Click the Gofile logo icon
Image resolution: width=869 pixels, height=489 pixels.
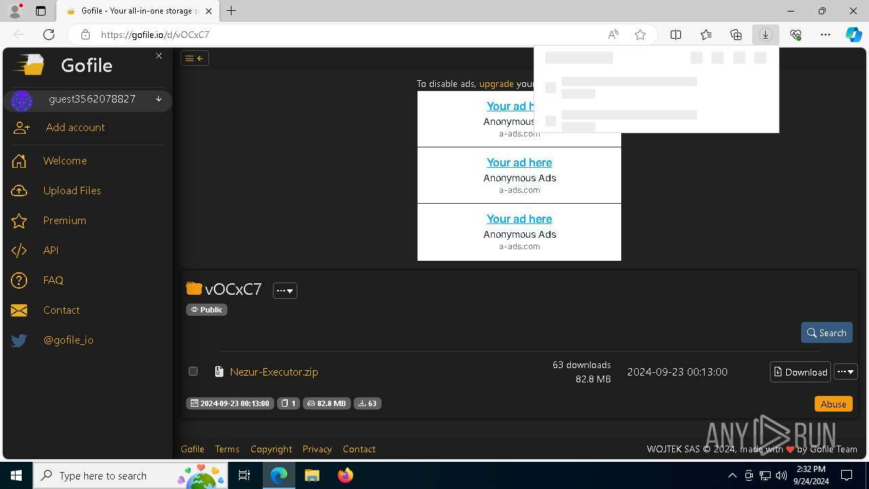[29, 65]
